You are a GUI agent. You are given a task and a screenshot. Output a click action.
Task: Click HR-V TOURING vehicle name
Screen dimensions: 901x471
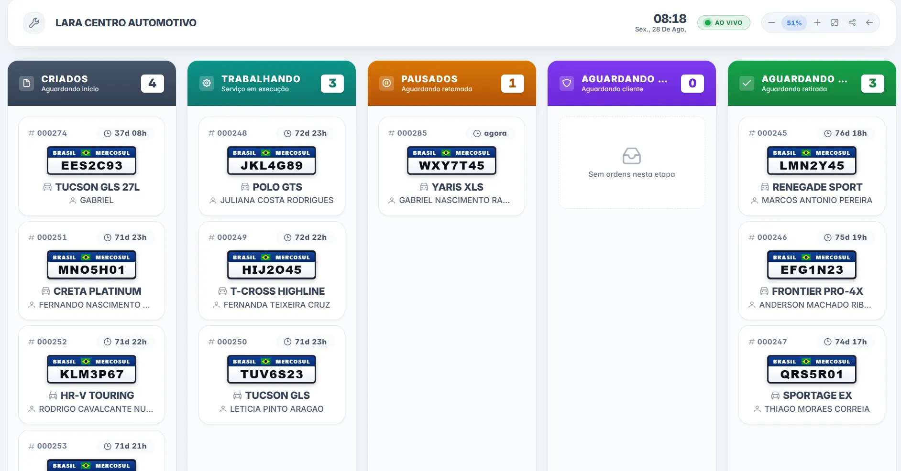[x=97, y=396]
